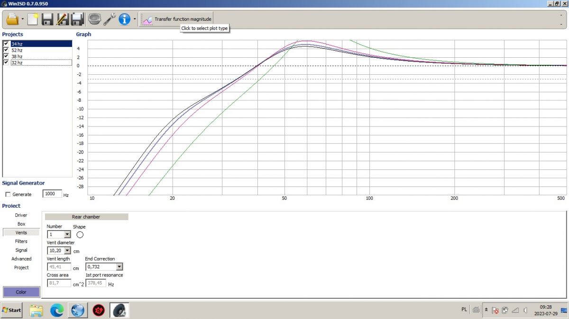Click the action center flag icon
Screen dimensions: 569x319
(495, 310)
